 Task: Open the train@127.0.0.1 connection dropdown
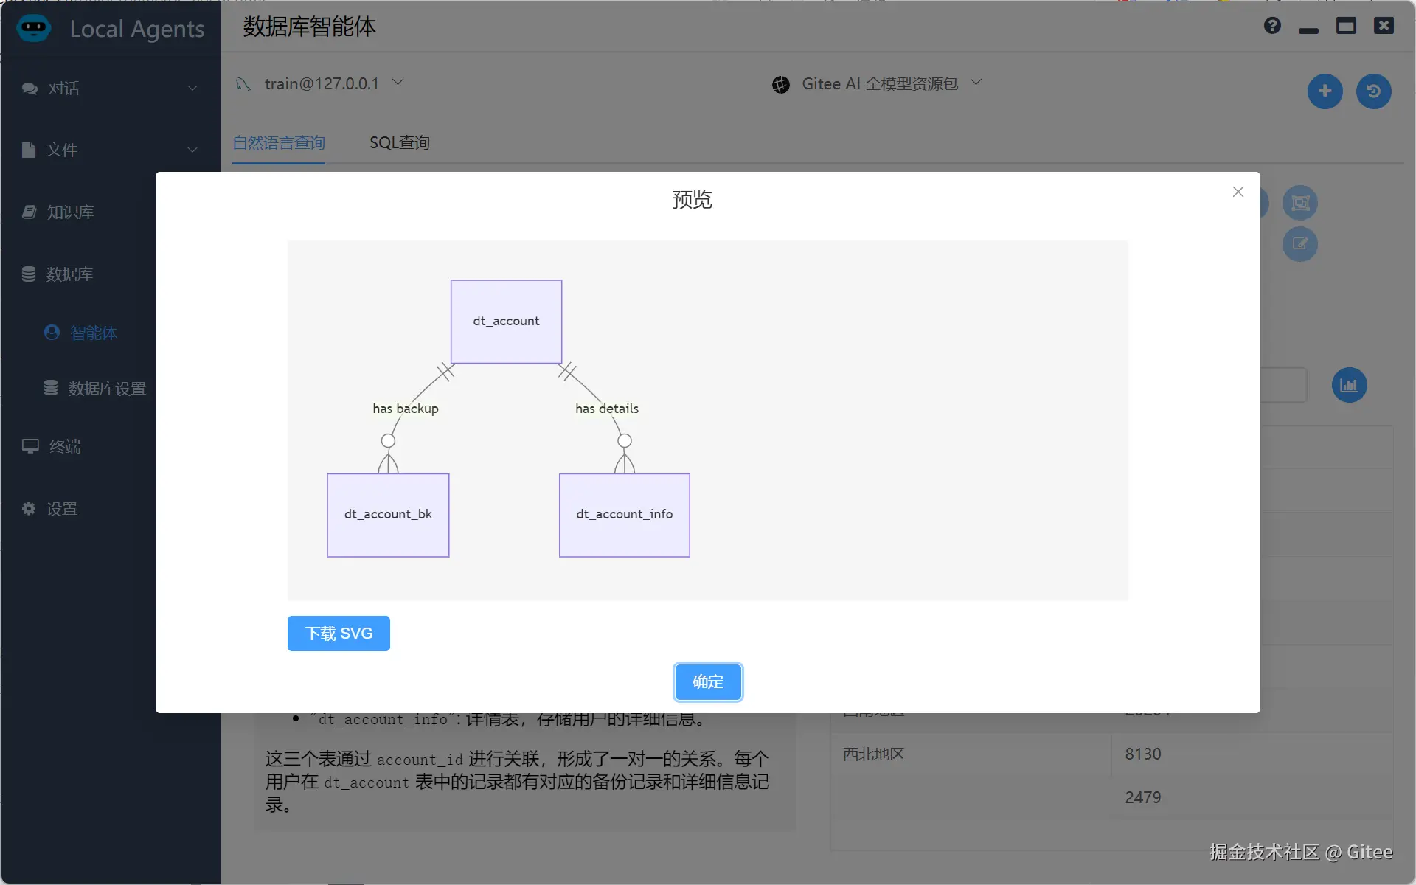point(320,83)
